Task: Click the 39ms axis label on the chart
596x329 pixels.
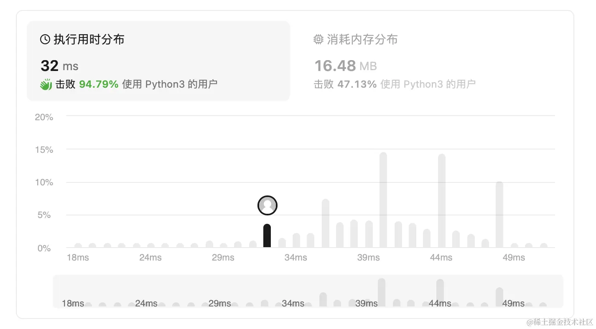Action: click(369, 258)
